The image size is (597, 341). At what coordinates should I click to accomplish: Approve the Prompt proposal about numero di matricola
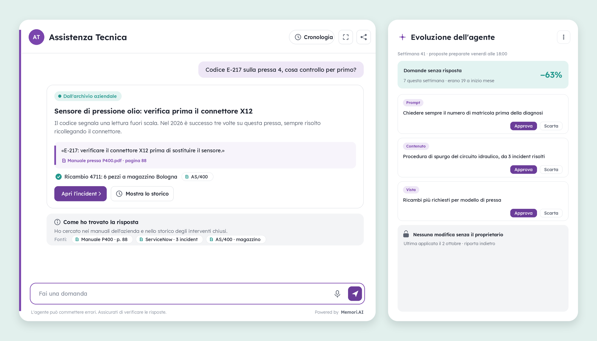tap(523, 126)
